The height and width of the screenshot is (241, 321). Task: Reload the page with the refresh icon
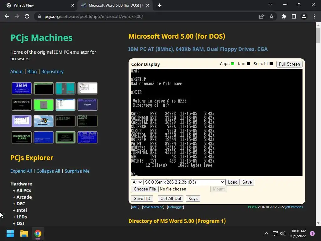tap(27, 16)
